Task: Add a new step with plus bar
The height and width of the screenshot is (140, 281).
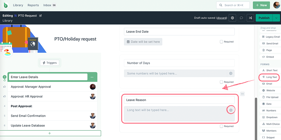Action: pyautogui.click(x=50, y=133)
